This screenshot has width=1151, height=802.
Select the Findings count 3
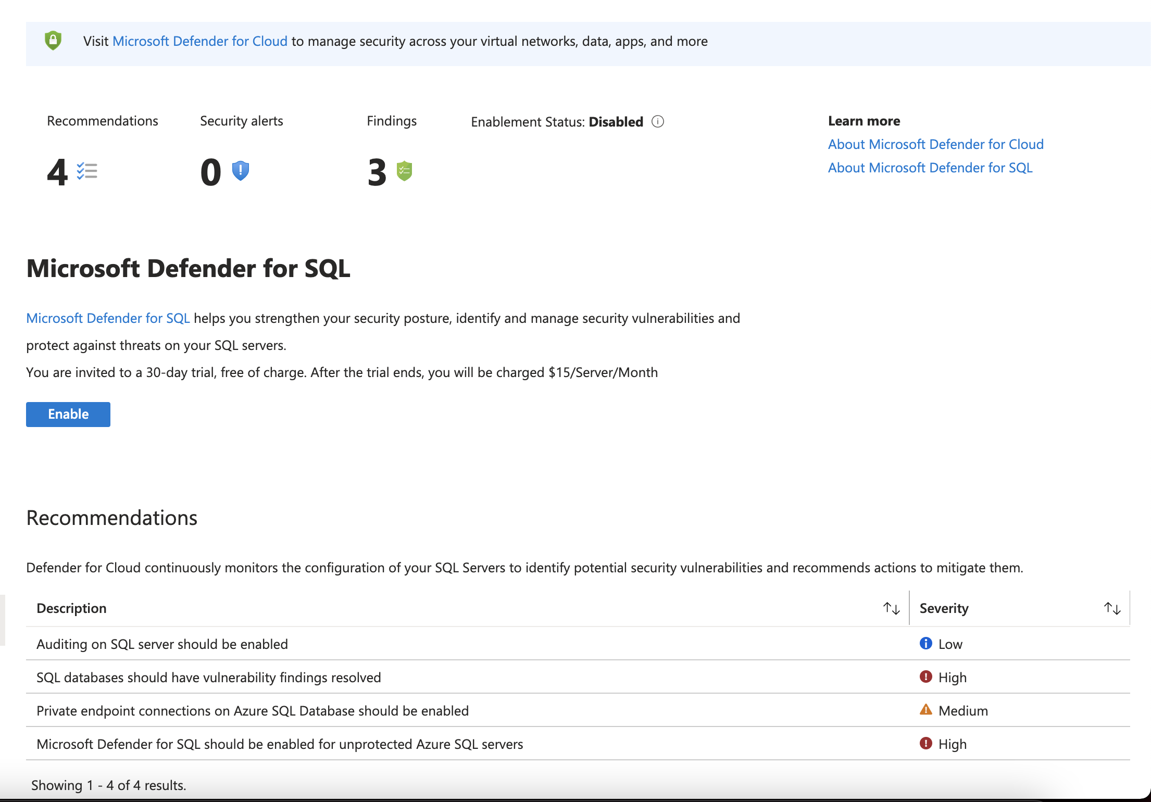(x=377, y=172)
